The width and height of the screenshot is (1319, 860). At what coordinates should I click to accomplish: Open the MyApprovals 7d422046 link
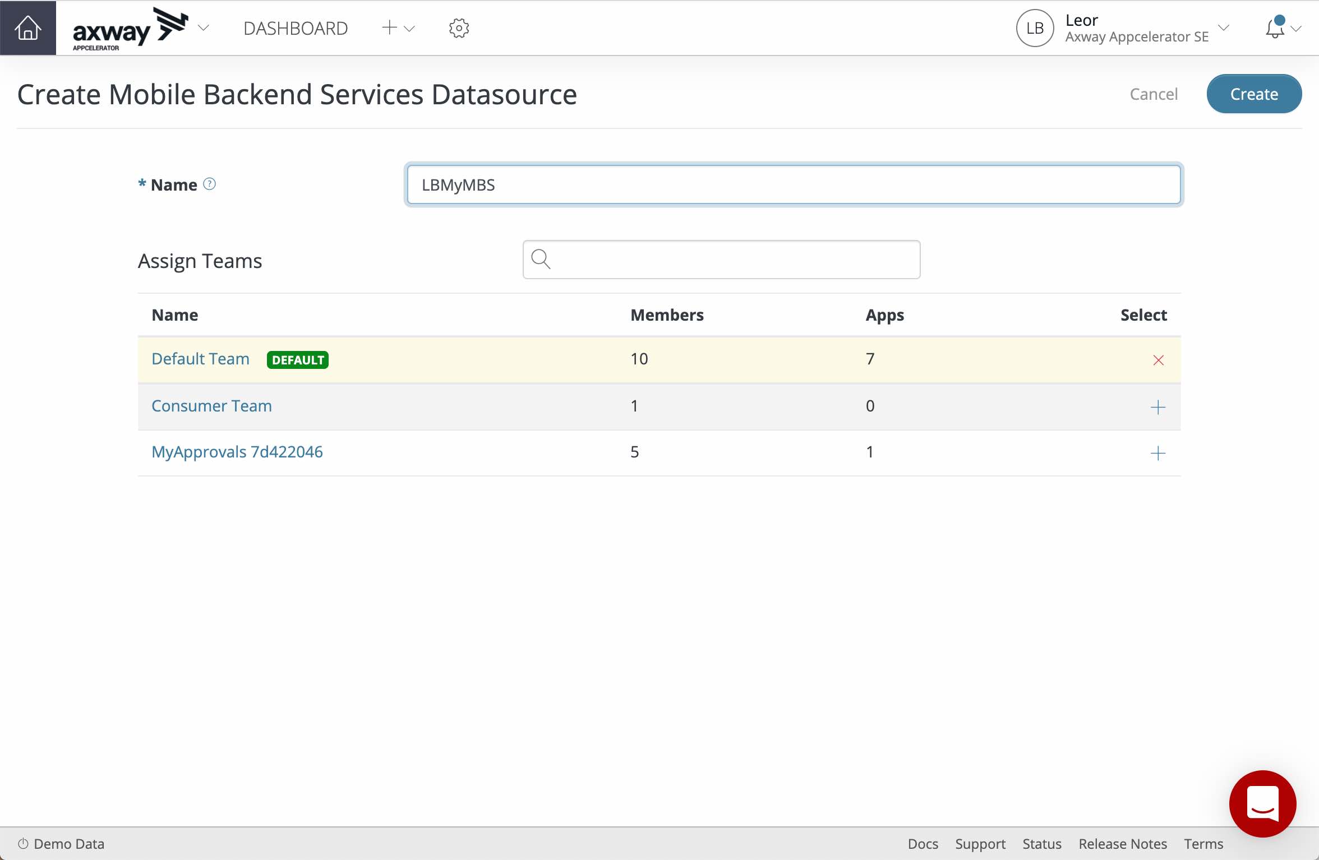237,452
